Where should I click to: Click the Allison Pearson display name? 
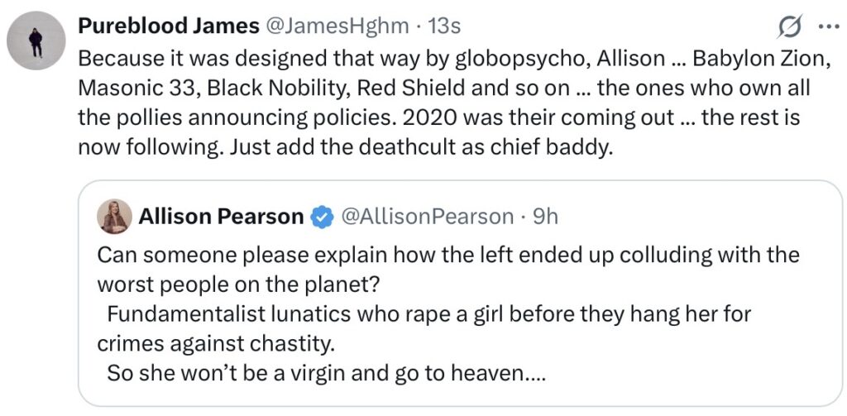[221, 217]
